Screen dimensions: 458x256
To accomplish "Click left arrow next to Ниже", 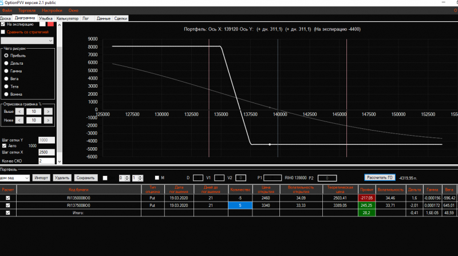I will coord(19,120).
